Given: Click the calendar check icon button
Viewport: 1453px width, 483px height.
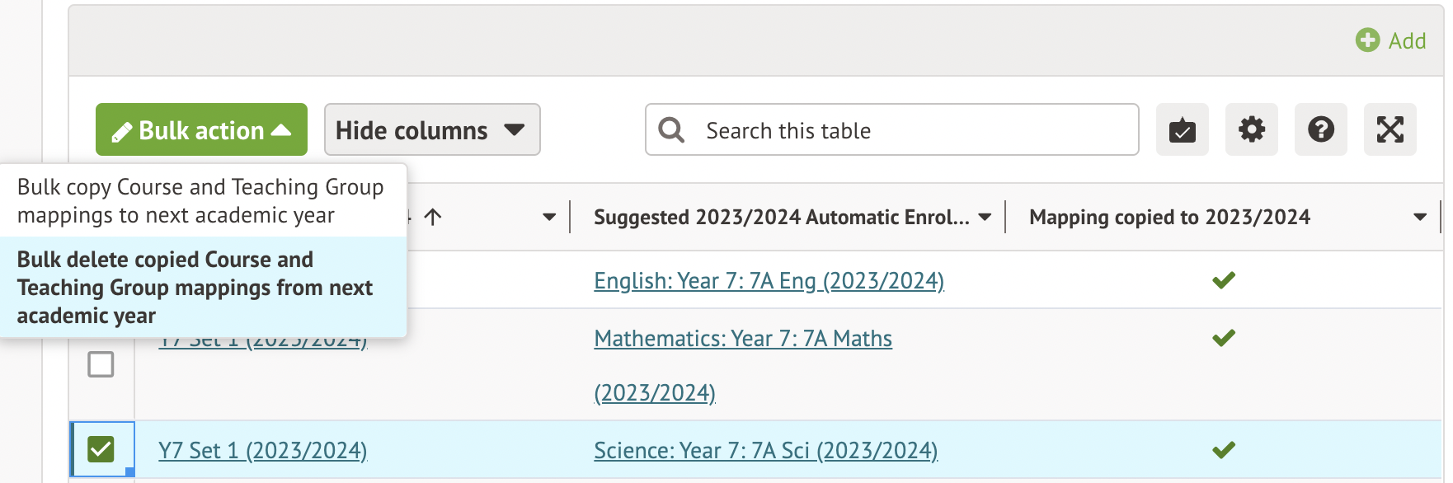Looking at the screenshot, I should (x=1182, y=129).
